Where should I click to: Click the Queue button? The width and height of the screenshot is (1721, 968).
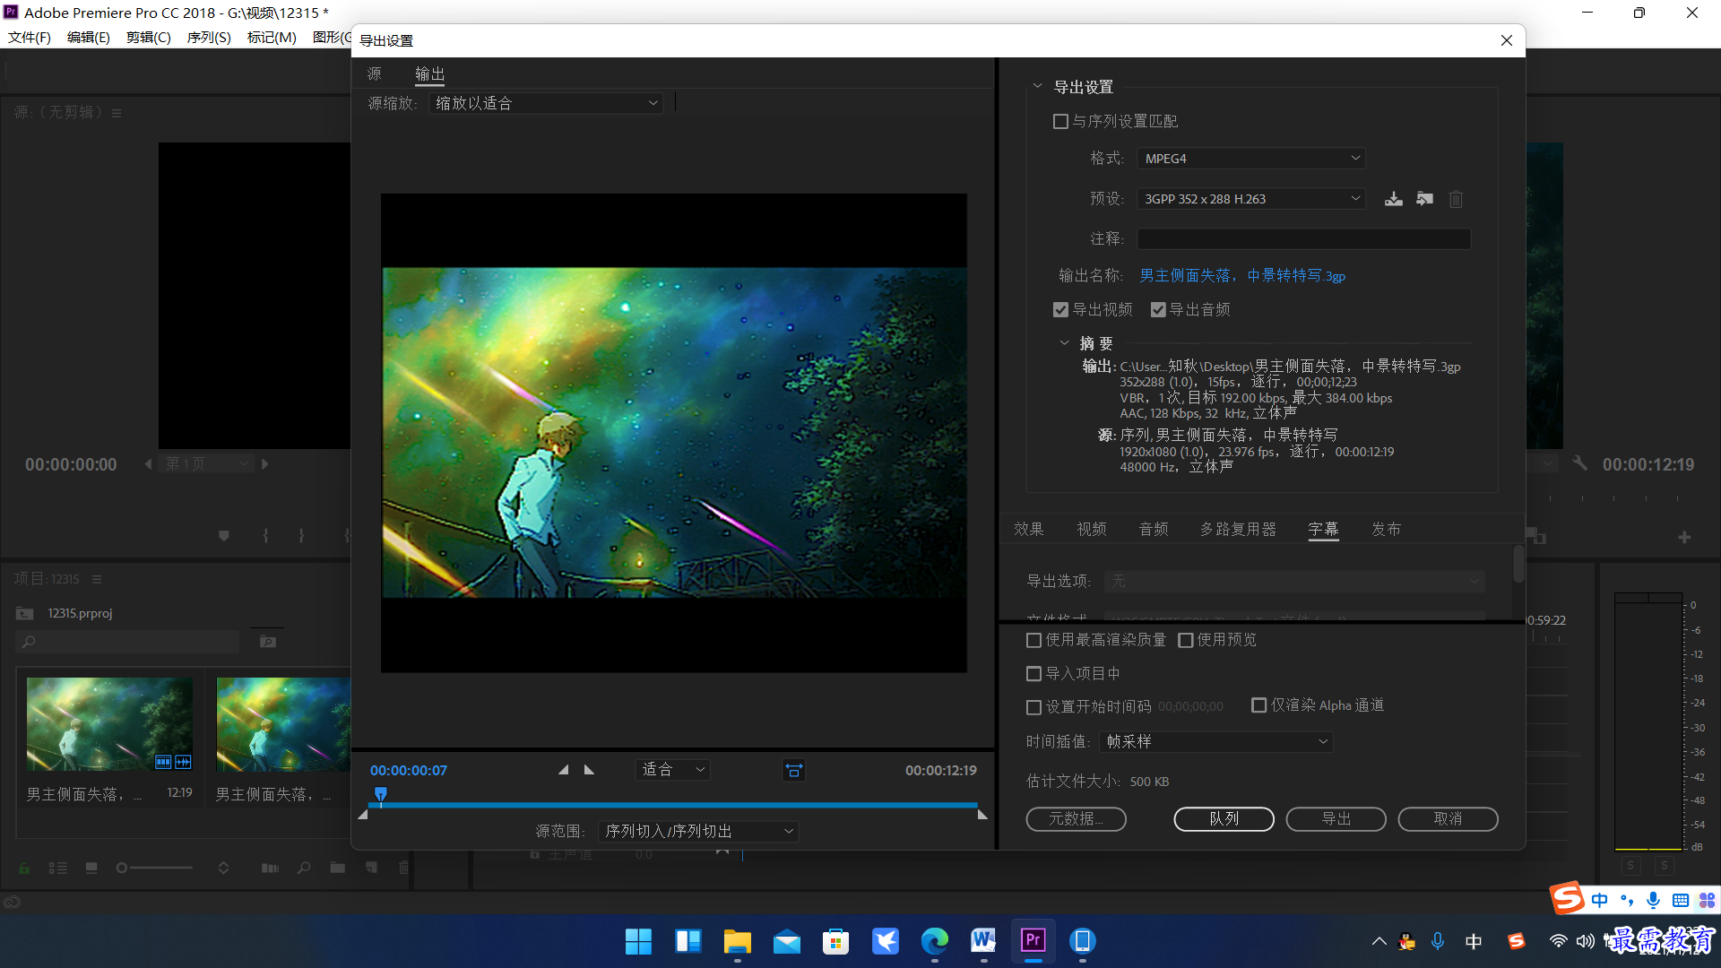pyautogui.click(x=1224, y=819)
